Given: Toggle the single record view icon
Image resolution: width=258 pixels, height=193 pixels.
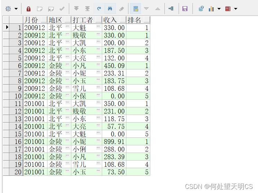Looking at the screenshot, I should 136,9.
